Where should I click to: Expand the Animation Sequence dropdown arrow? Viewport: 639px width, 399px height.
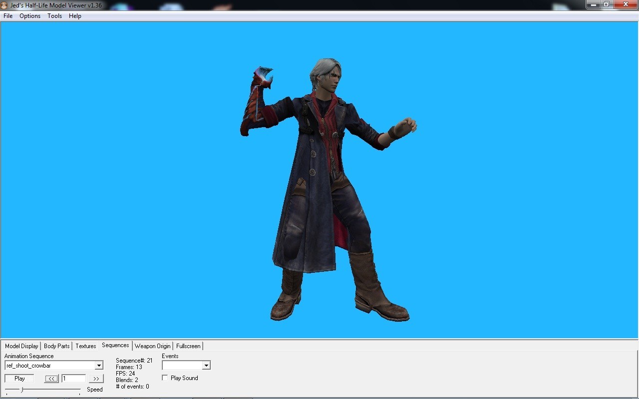pos(99,366)
